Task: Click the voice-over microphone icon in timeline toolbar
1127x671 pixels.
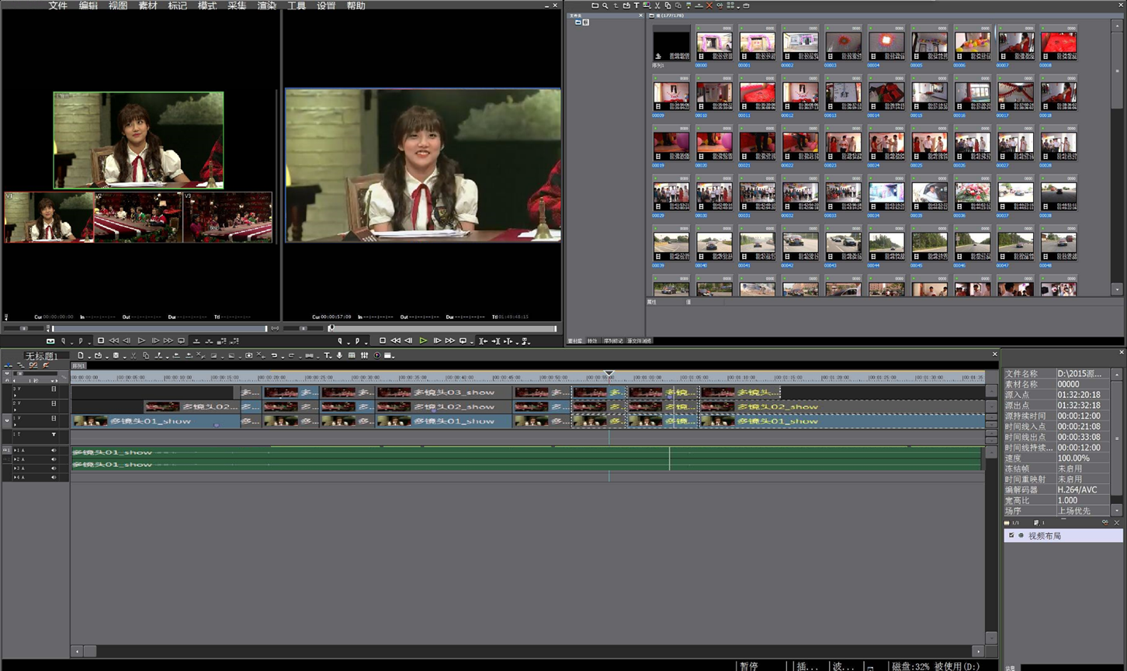Action: [x=339, y=355]
